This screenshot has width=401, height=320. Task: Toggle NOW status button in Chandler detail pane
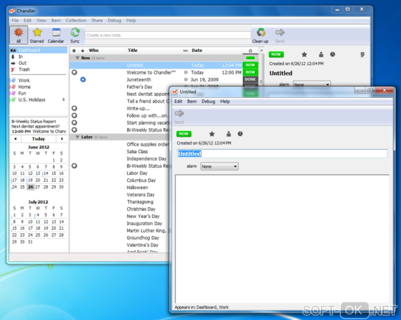pos(276,55)
